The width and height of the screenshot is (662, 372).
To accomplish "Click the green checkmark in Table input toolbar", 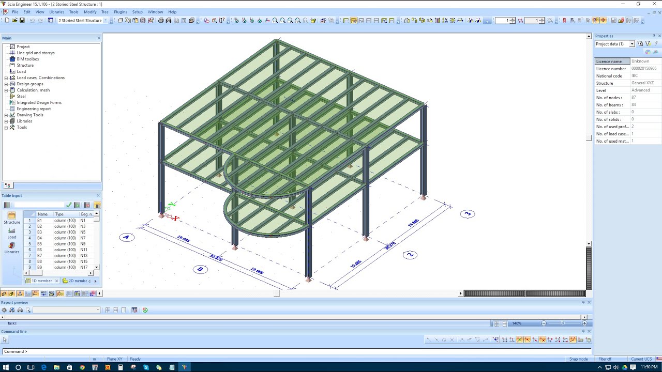I will (x=69, y=205).
